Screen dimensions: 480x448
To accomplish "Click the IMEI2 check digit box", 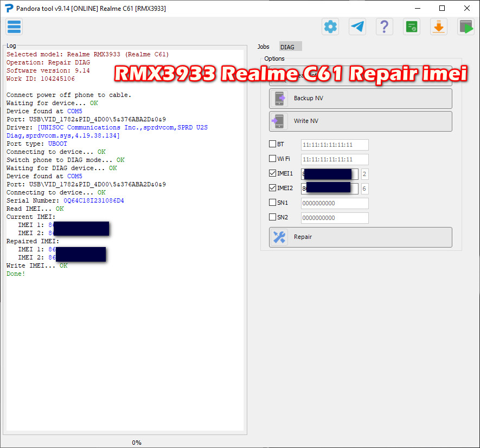I will point(364,189).
